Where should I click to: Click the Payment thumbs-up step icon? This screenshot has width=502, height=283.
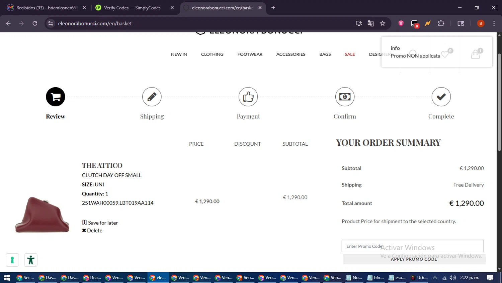pyautogui.click(x=248, y=97)
